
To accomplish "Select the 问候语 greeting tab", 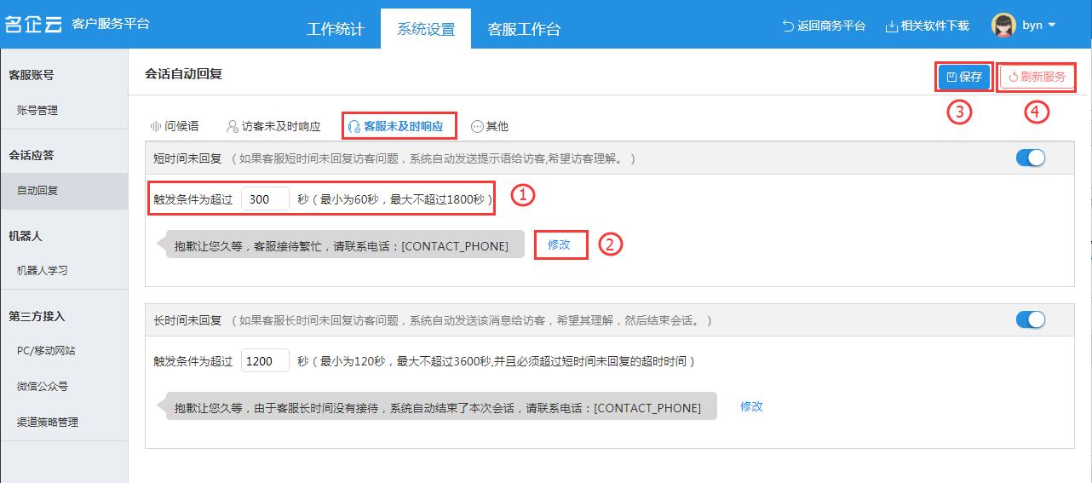I will pyautogui.click(x=175, y=126).
